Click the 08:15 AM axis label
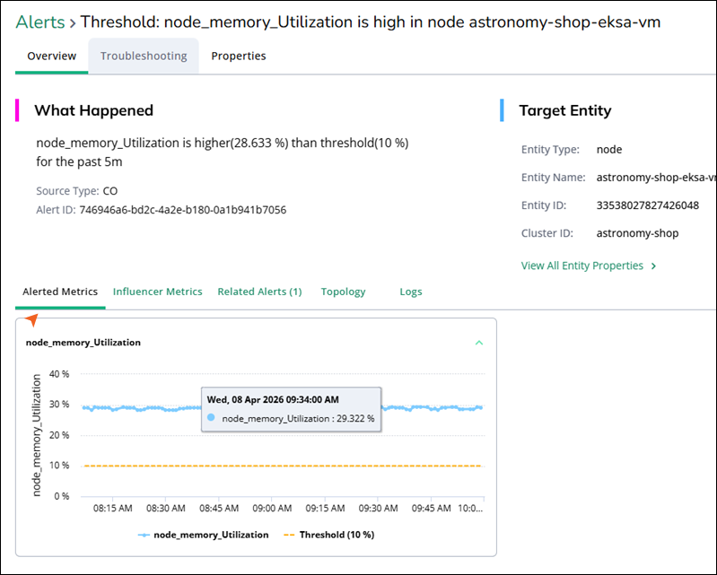Screen dimensions: 717x575 (112, 508)
